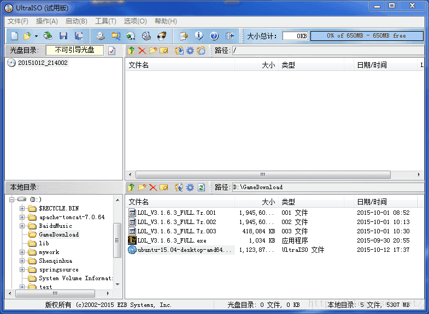The height and width of the screenshot is (314, 429).
Task: Click the blue info bubble icon
Action: (x=199, y=36)
